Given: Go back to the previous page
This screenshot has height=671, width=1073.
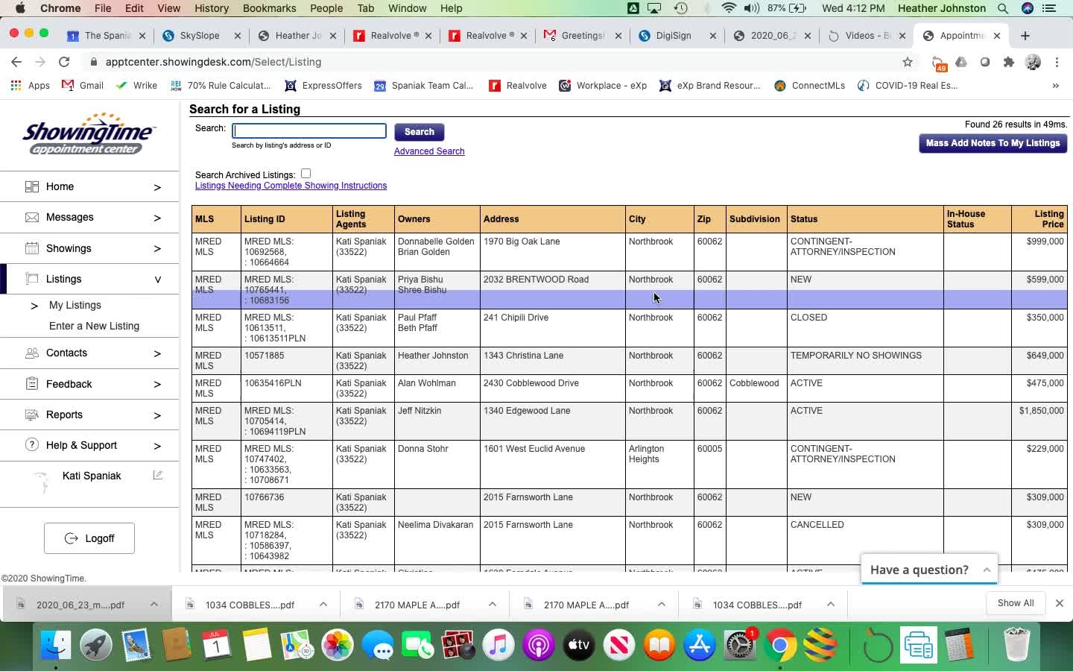Looking at the screenshot, I should (16, 62).
